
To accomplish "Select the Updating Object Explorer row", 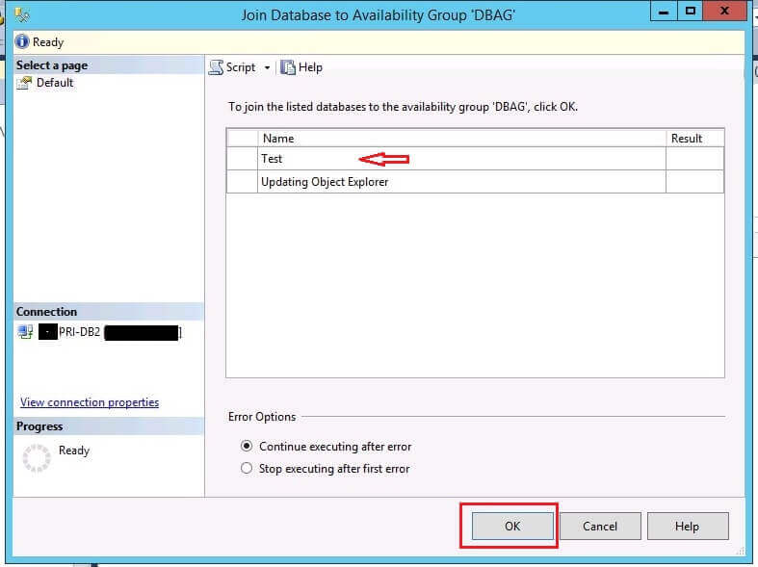I will [x=475, y=182].
